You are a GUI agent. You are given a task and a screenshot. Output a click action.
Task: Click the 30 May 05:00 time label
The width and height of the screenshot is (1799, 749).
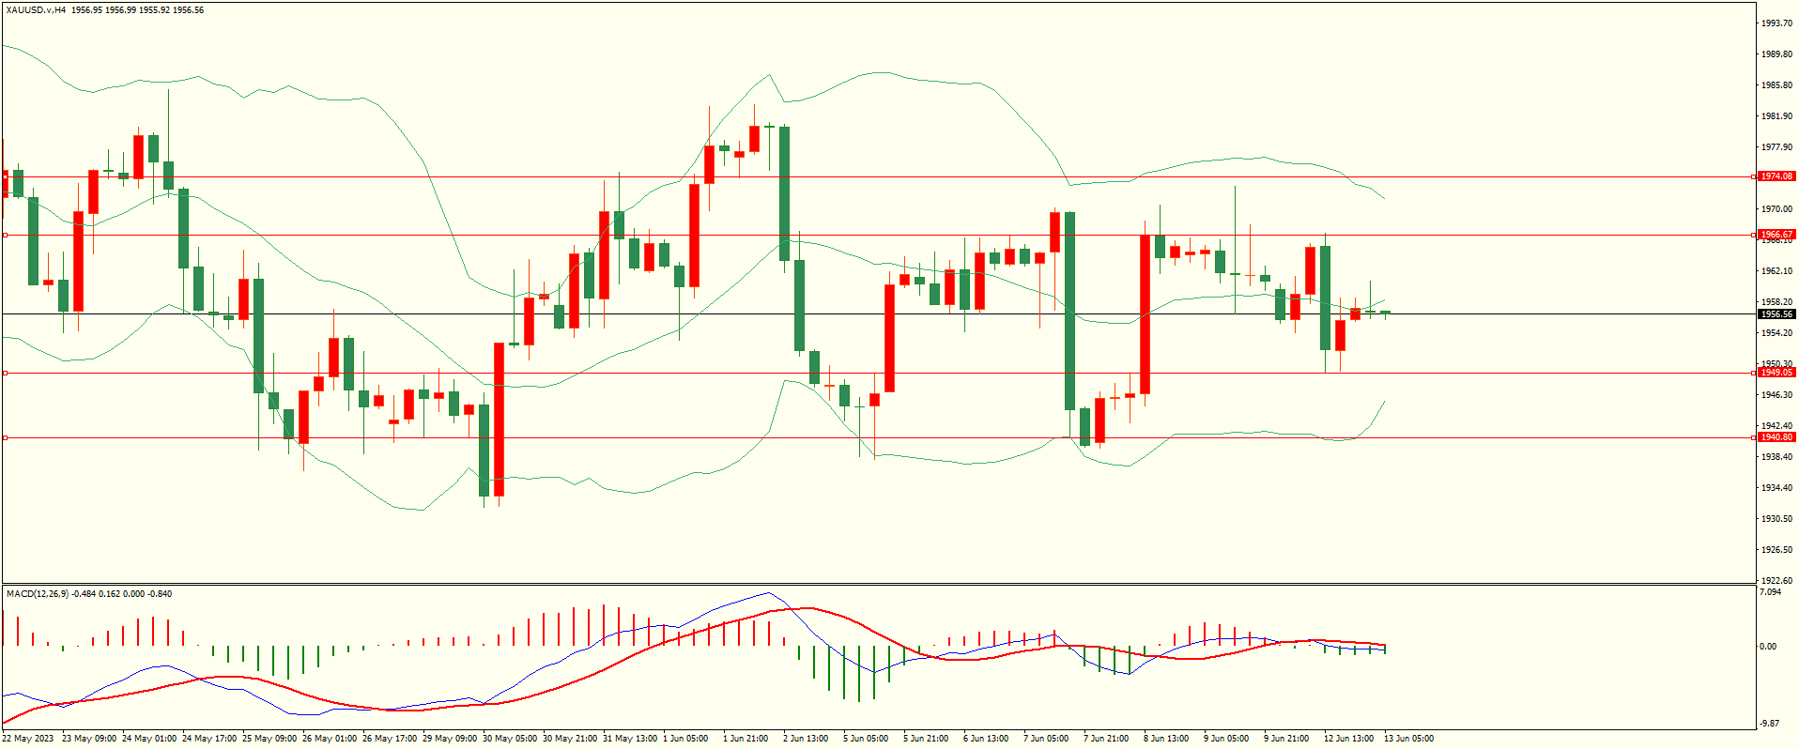(x=510, y=739)
